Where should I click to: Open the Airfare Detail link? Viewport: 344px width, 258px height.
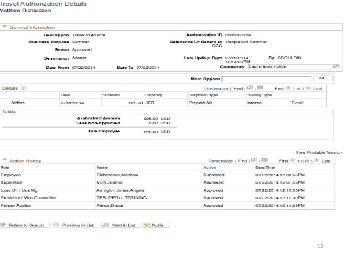coord(298,103)
